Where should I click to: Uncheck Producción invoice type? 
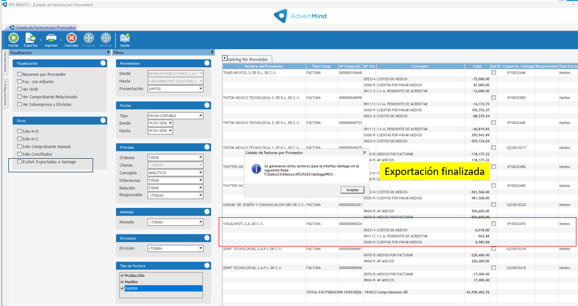[x=122, y=275]
